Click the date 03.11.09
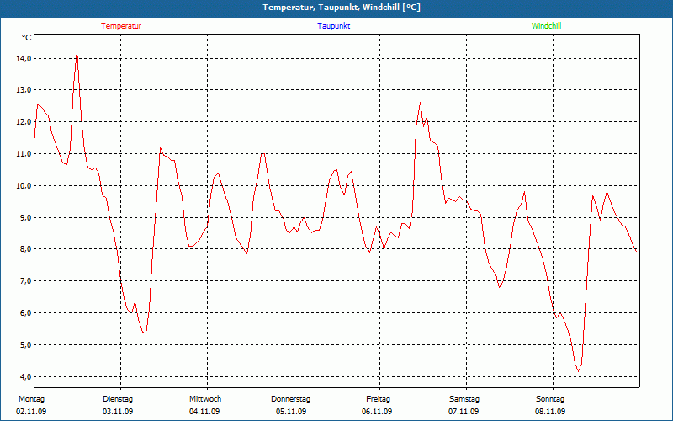 coord(118,412)
